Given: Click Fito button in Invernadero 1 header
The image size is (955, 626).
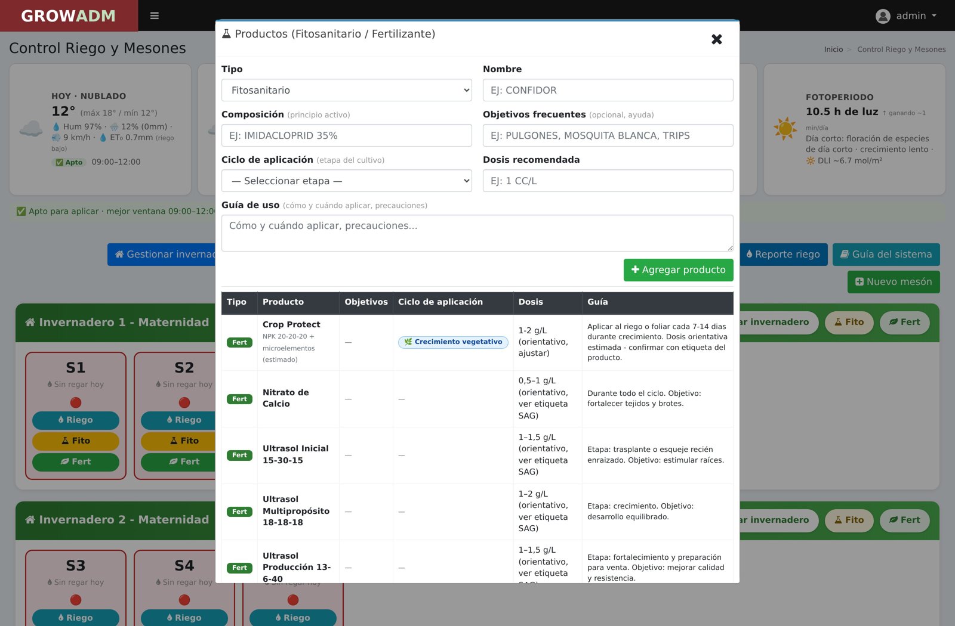Looking at the screenshot, I should 849,323.
